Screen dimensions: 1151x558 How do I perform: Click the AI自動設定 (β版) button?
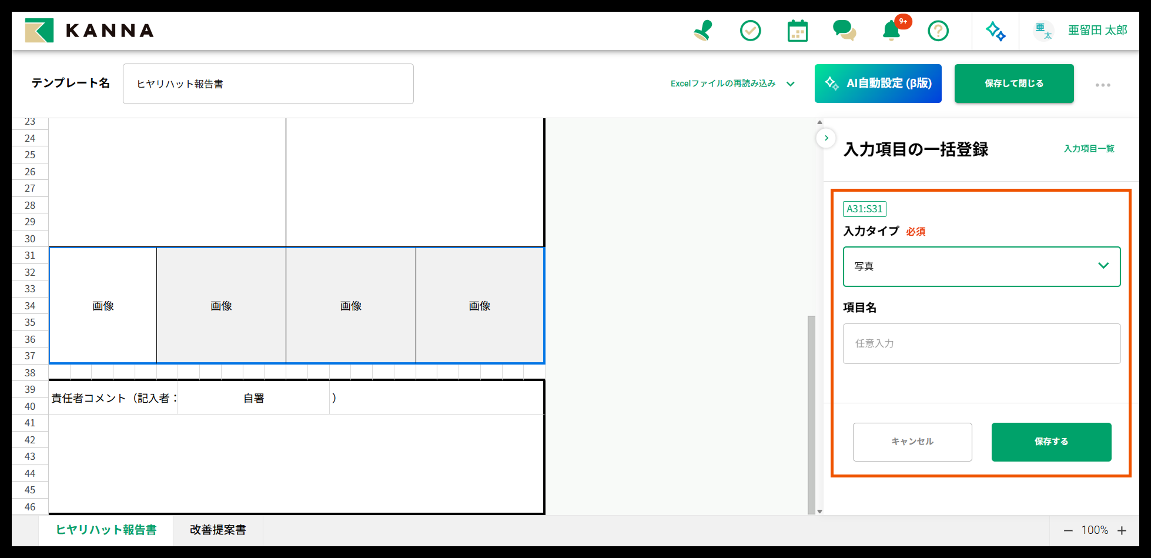click(878, 83)
